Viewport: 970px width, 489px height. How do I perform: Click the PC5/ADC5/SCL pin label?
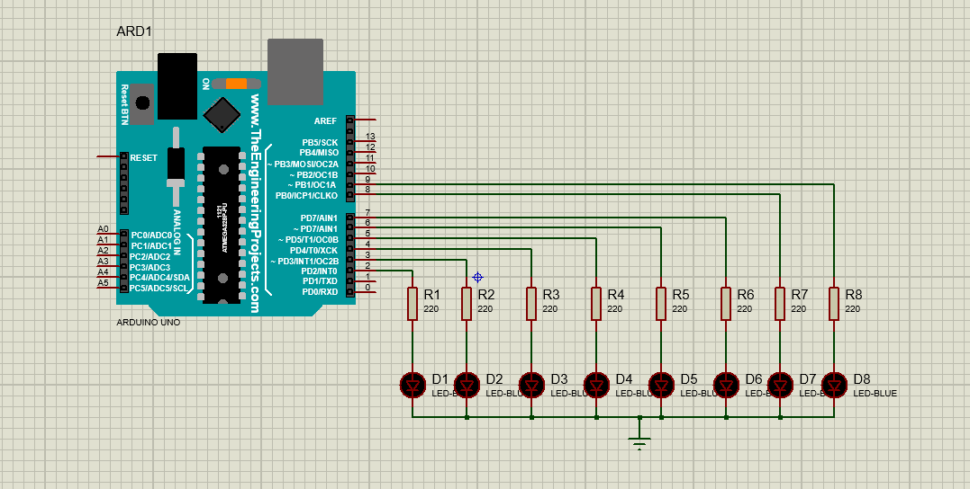159,289
